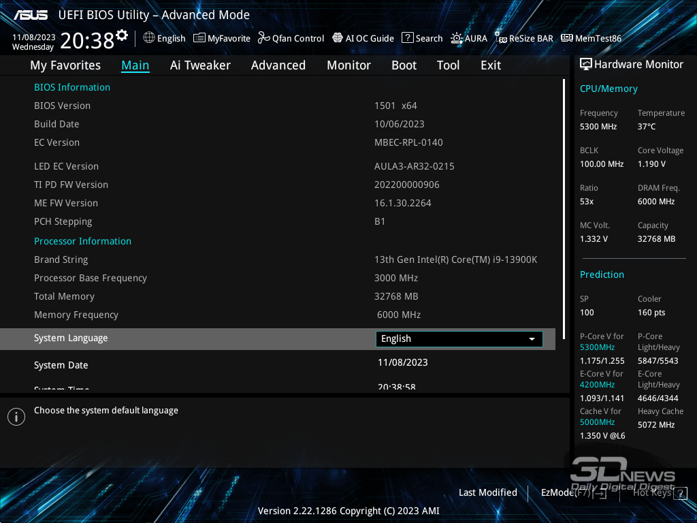Toggle ReSize BAR icon
The image size is (697, 523).
coord(501,38)
